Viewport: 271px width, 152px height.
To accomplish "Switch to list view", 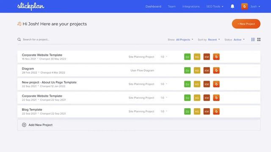I will 253,39.
